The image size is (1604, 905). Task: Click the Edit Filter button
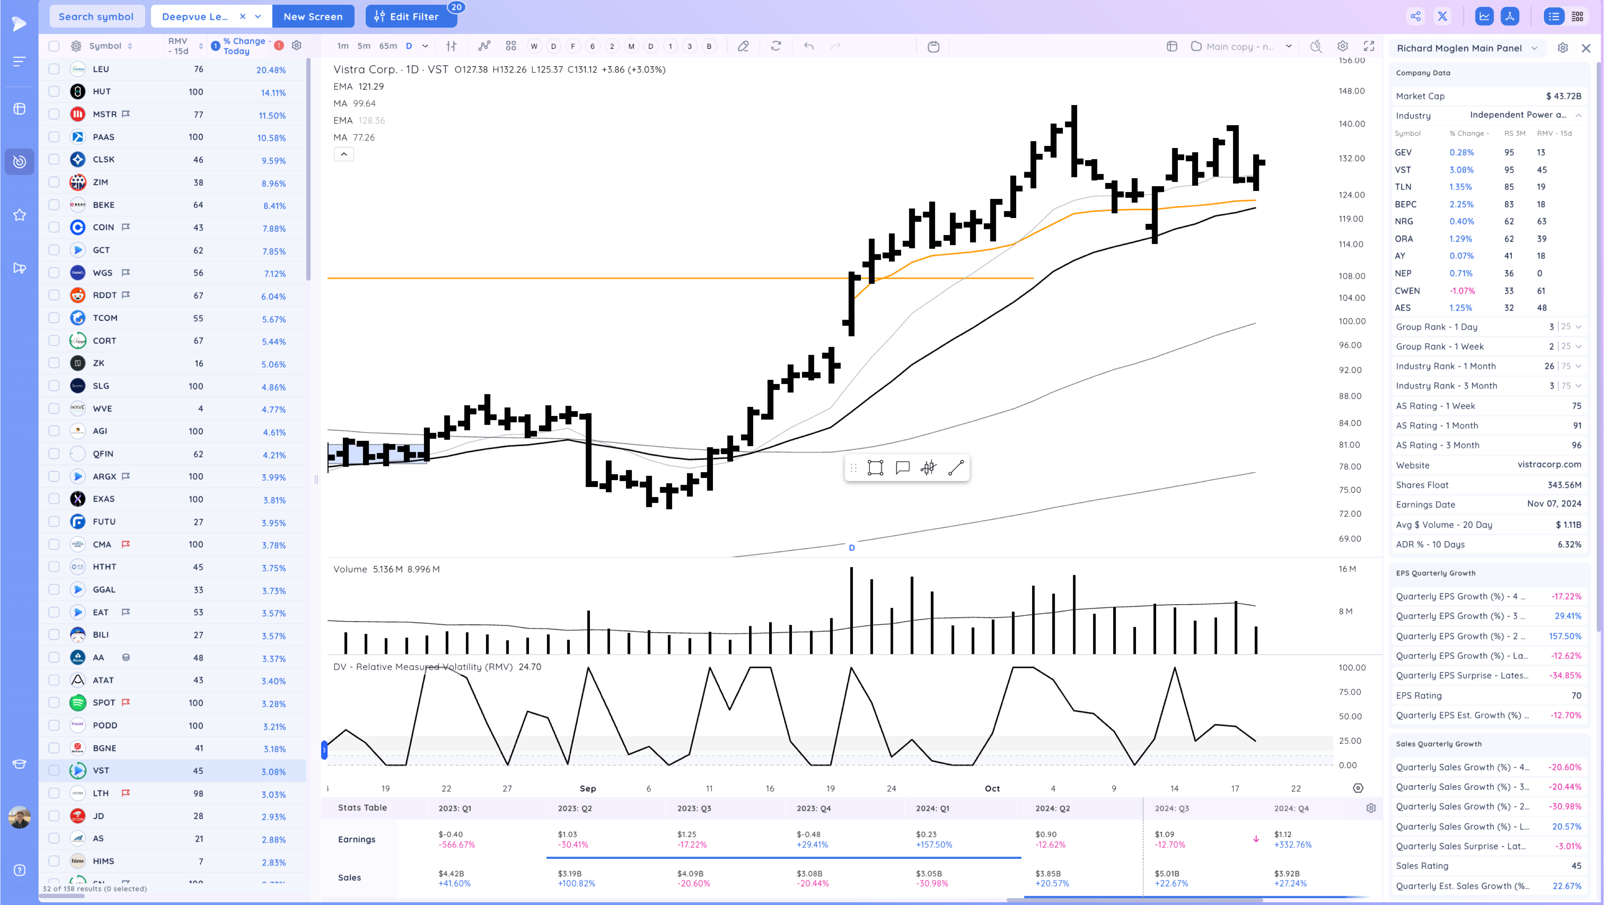411,17
